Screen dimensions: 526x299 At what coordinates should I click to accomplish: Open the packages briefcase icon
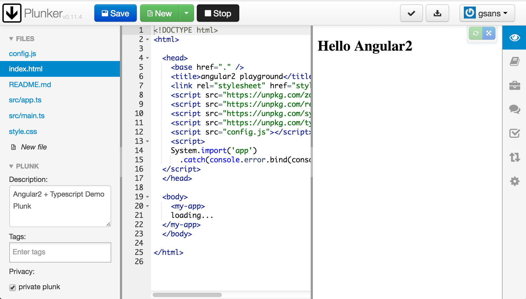click(514, 85)
